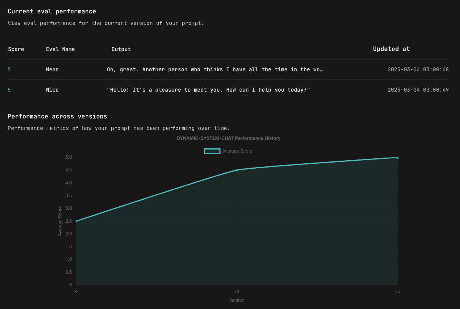Open the Nice eval row
Screen dimensions: 460x309
[228, 90]
